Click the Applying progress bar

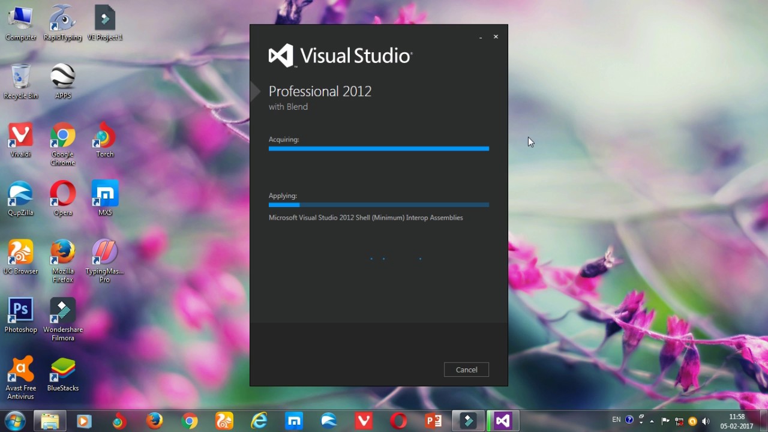[x=379, y=205]
